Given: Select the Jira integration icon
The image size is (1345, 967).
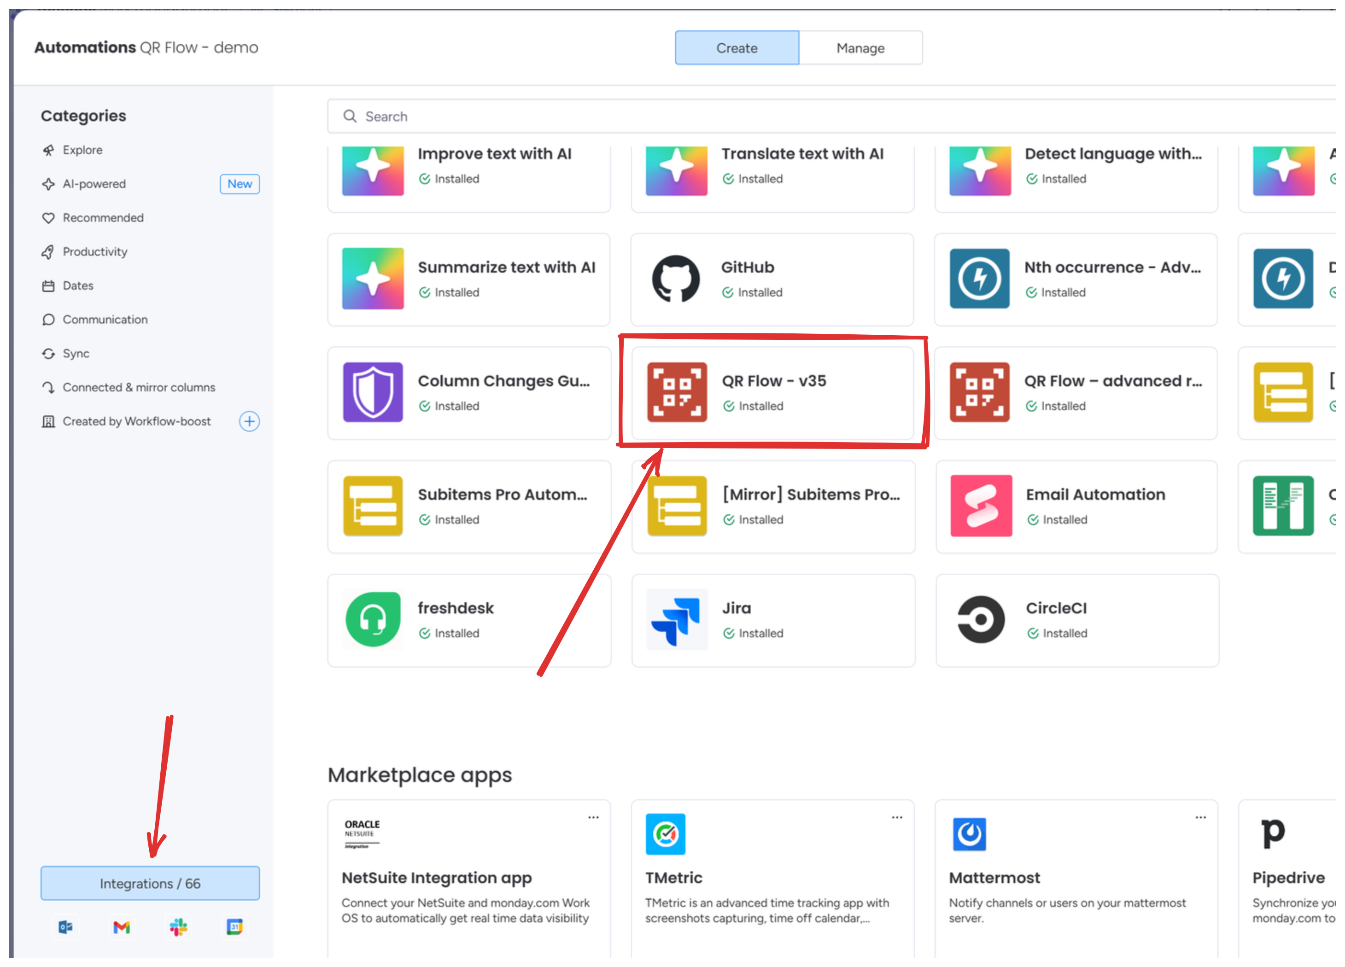Looking at the screenshot, I should 677,619.
